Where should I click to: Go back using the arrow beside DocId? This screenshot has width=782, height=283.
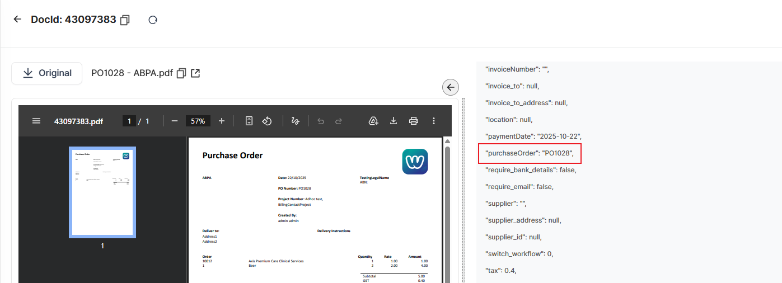17,20
